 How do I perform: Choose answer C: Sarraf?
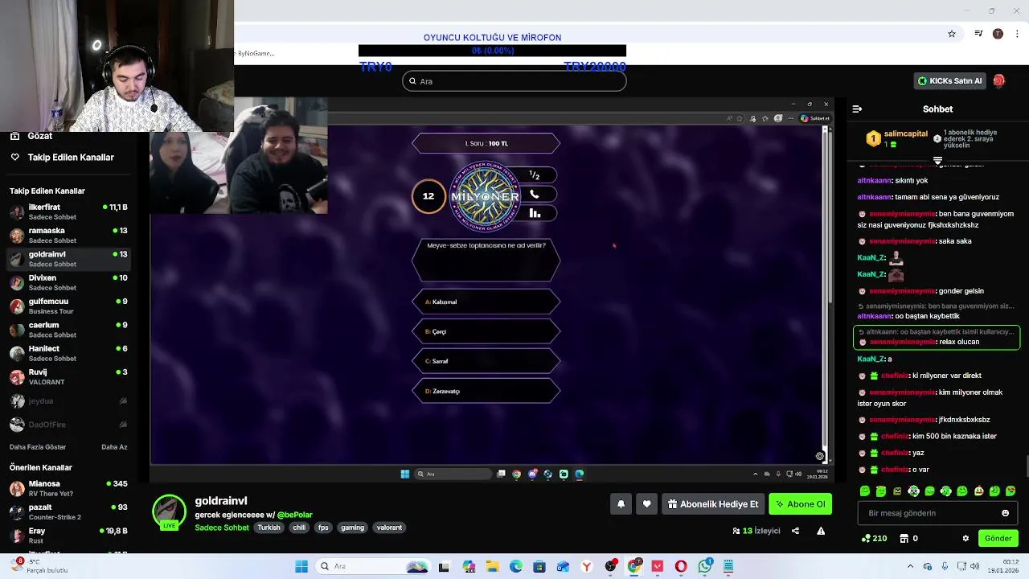[486, 361]
